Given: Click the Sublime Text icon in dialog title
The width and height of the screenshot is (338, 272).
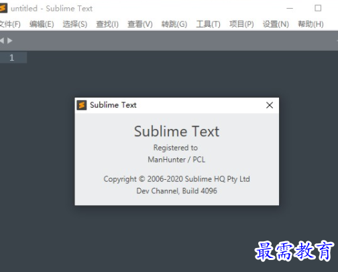Looking at the screenshot, I should coord(82,105).
